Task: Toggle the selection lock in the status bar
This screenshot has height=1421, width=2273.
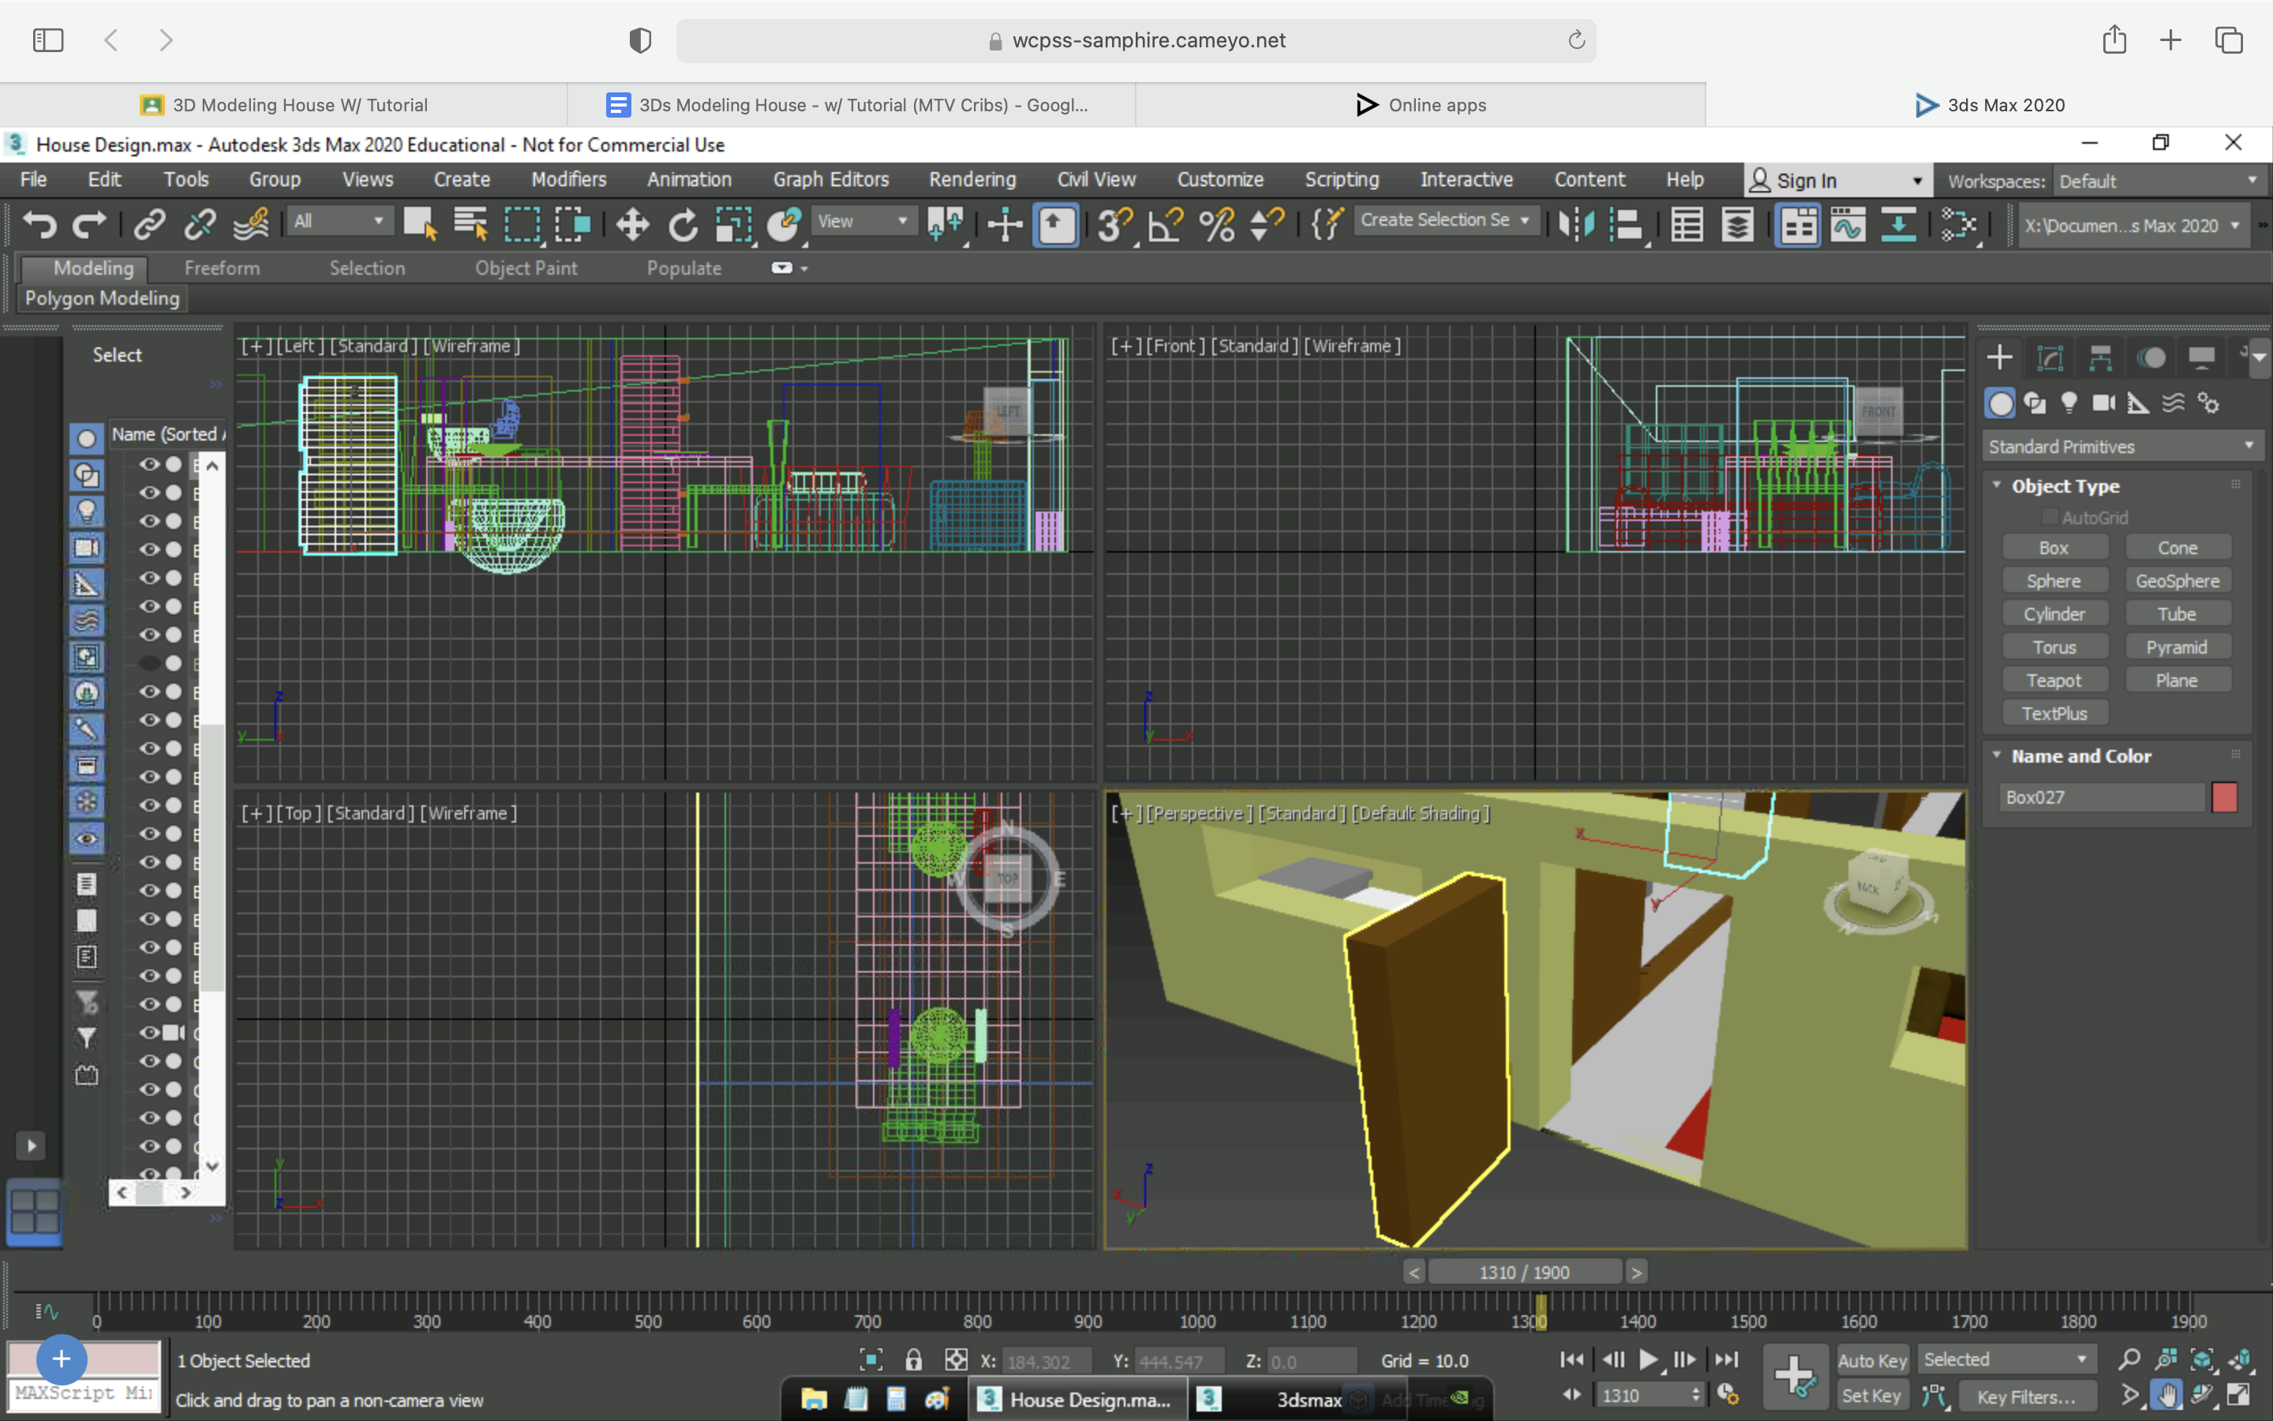Action: click(x=912, y=1359)
